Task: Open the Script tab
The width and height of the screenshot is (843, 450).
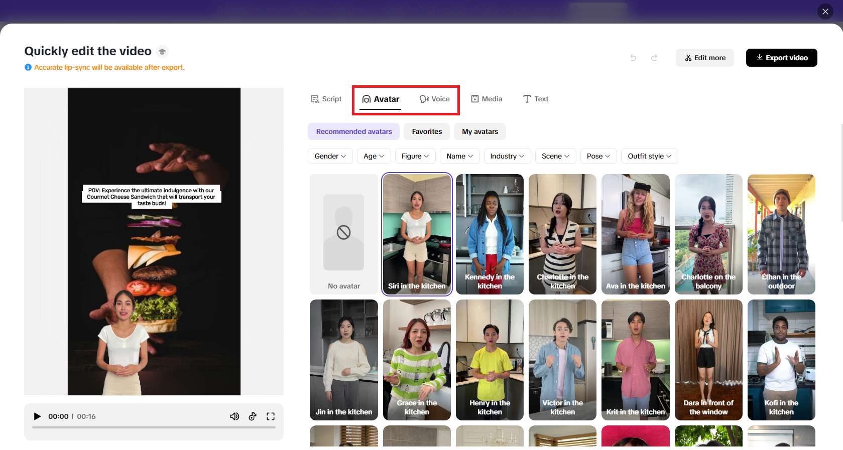Action: (326, 99)
